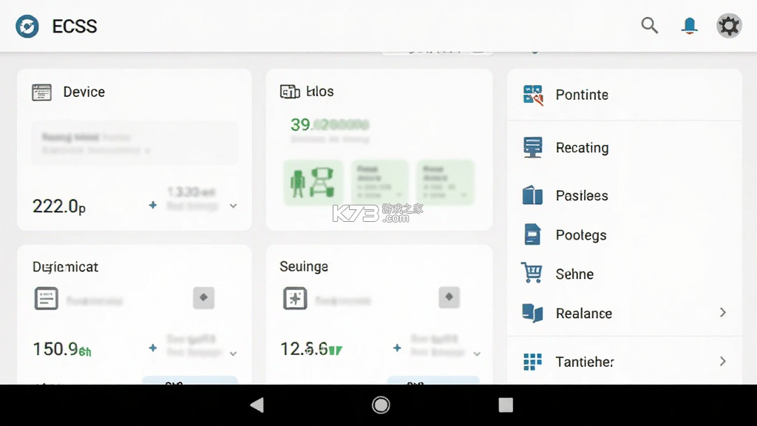The image size is (757, 426).
Task: Tap the Android back button
Action: (x=257, y=405)
